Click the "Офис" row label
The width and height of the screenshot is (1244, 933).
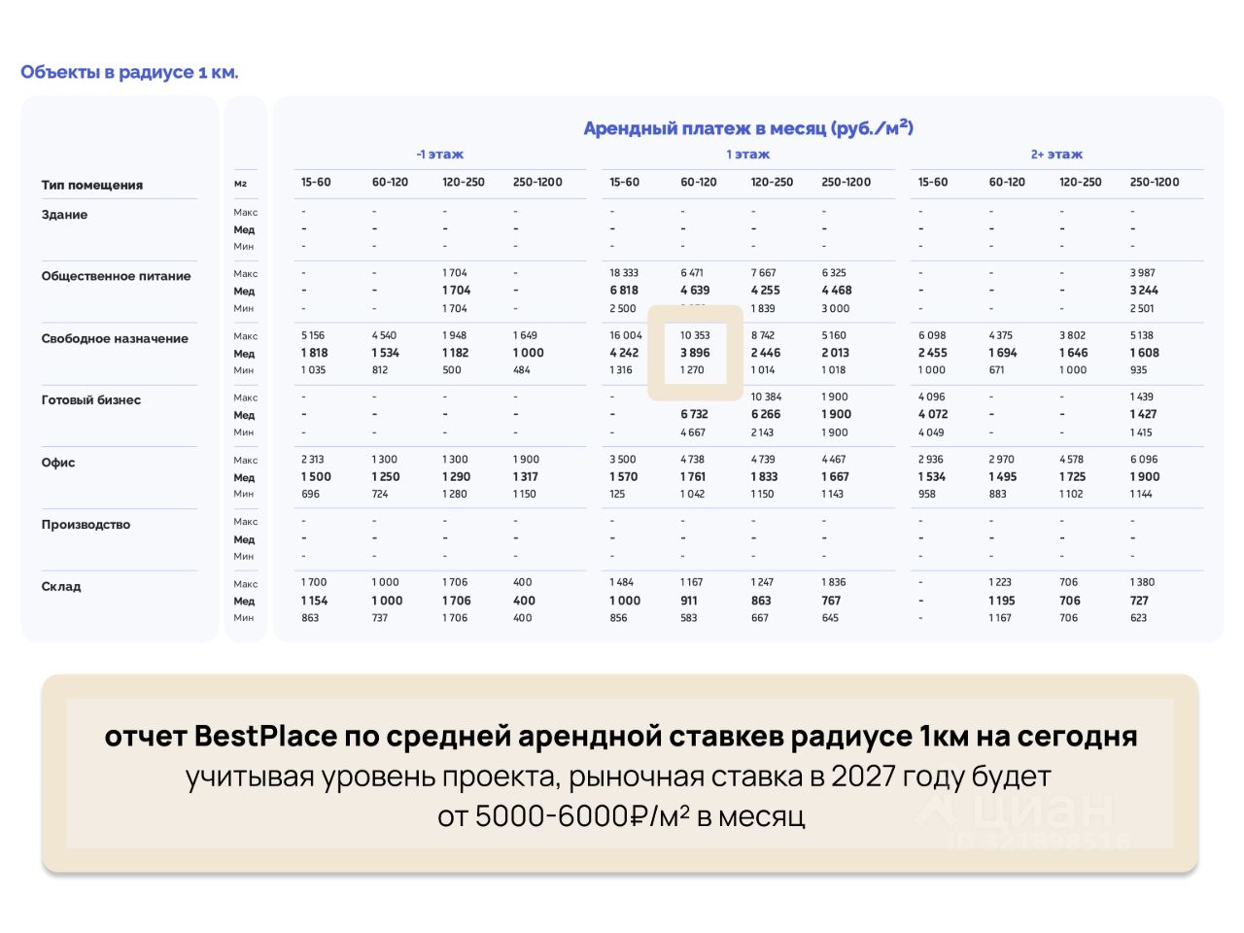coord(58,463)
